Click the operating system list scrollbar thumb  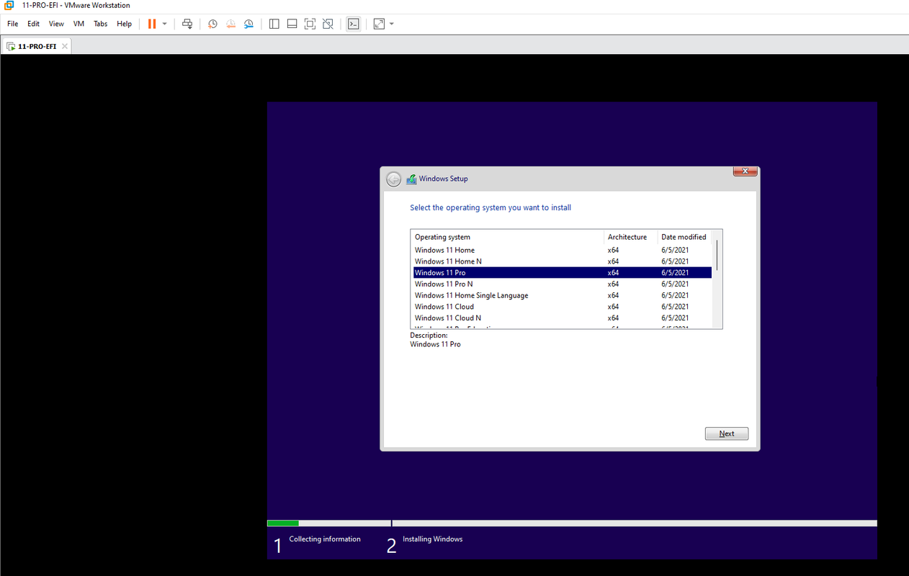[x=717, y=255]
